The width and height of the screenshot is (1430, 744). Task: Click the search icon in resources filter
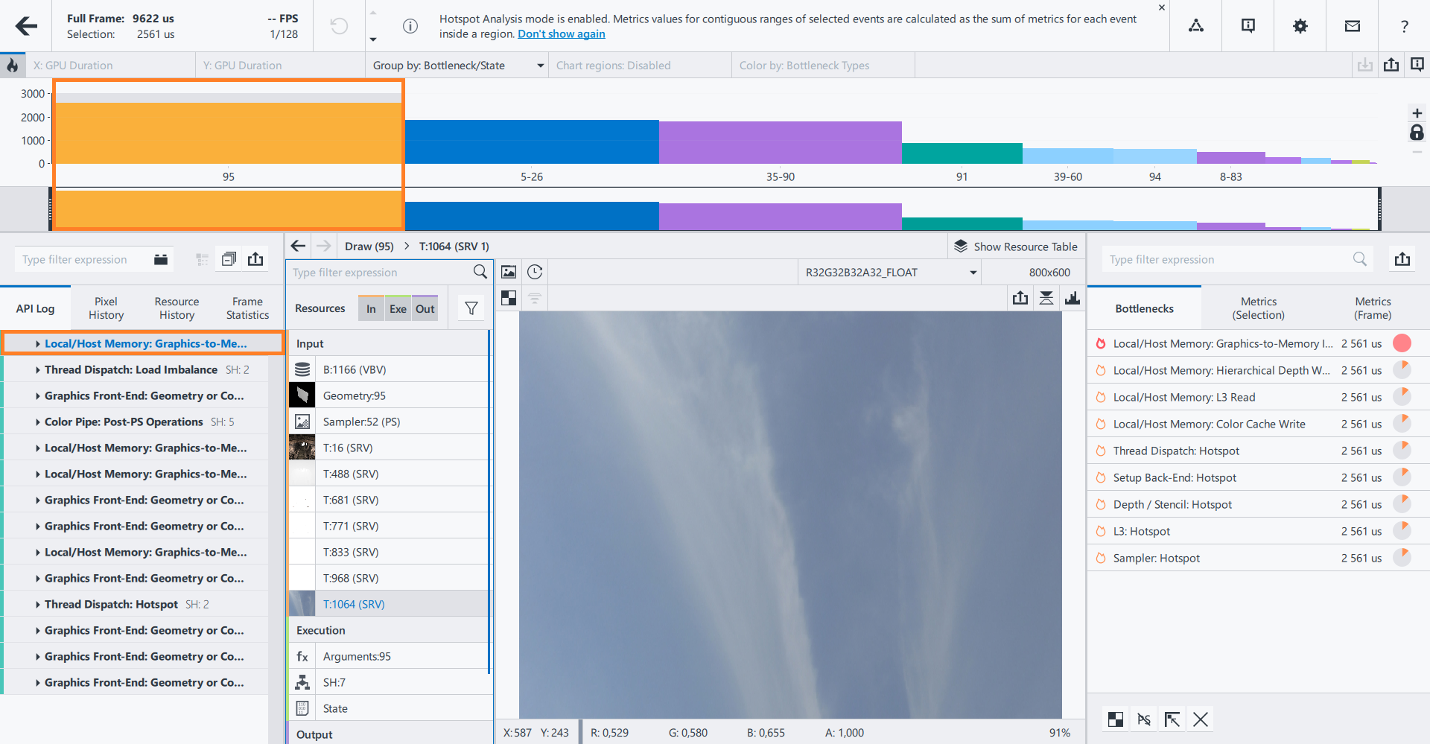point(480,272)
